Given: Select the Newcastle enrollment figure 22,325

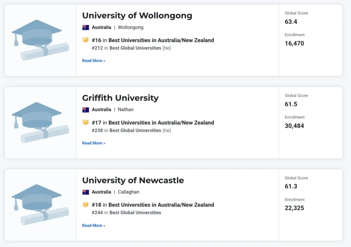Looking at the screenshot, I should point(294,208).
